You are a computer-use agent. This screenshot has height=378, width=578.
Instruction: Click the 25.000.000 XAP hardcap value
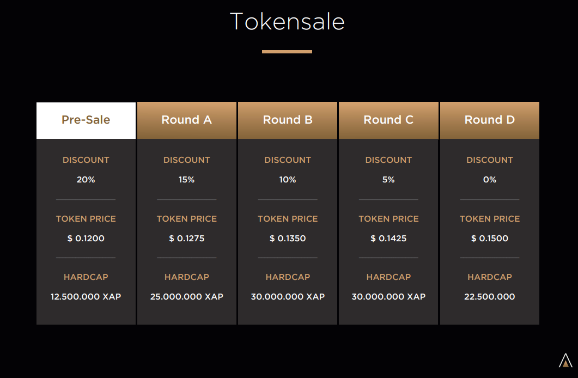coord(186,297)
